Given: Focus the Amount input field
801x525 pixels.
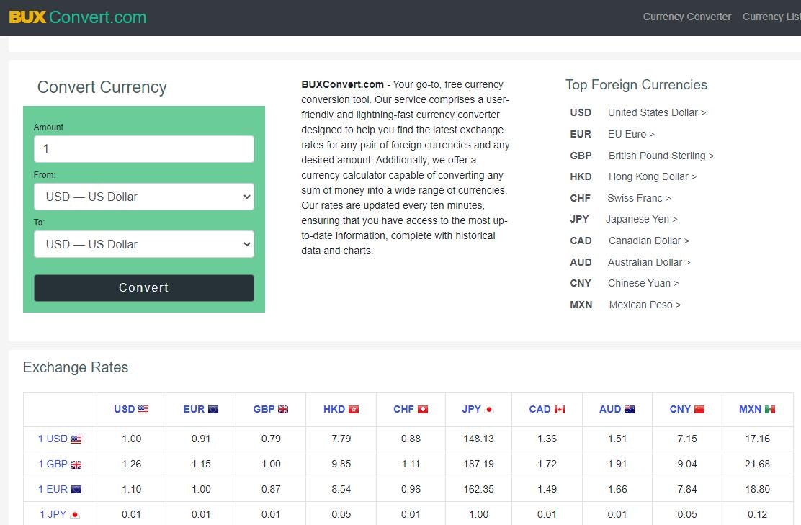Looking at the screenshot, I should [143, 148].
